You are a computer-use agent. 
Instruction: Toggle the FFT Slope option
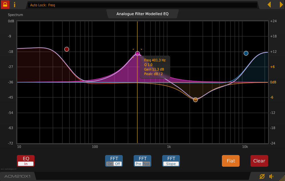[x=171, y=161]
